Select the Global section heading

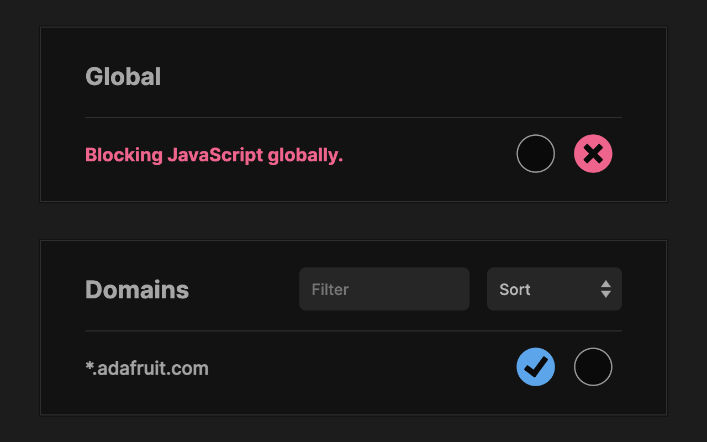click(123, 76)
